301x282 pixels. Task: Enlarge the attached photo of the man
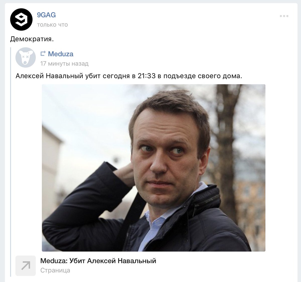(154, 168)
